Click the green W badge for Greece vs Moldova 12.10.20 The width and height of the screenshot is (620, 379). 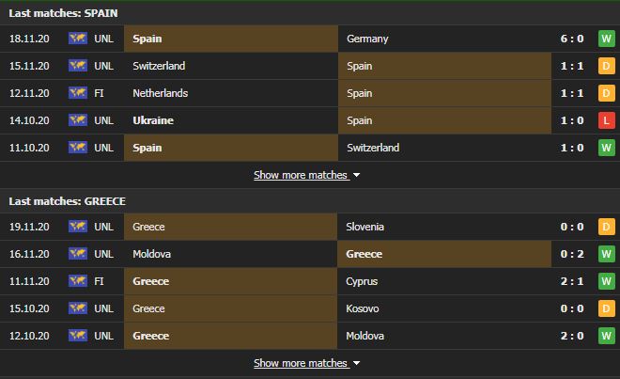tap(606, 336)
